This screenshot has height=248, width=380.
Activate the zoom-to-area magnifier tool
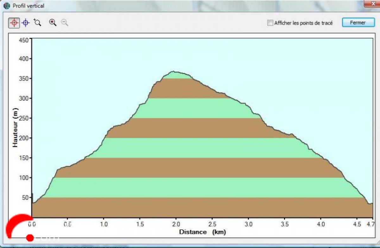point(37,22)
